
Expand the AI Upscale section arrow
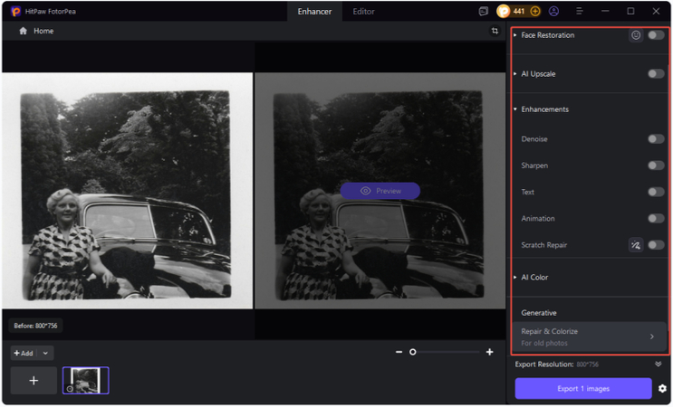[515, 73]
